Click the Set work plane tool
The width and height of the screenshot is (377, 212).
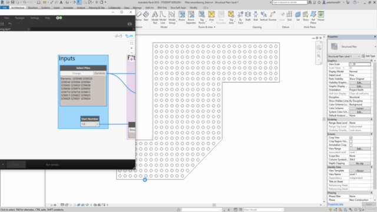pyautogui.click(x=298, y=16)
